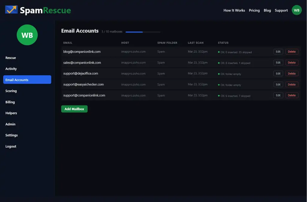Open the WB avatar in the top bar
The image size is (307, 202).
(297, 10)
